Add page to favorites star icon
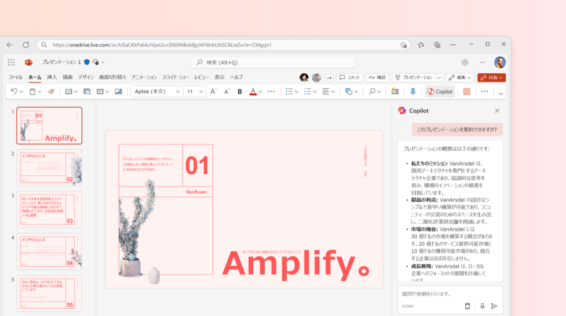 pyautogui.click(x=403, y=45)
